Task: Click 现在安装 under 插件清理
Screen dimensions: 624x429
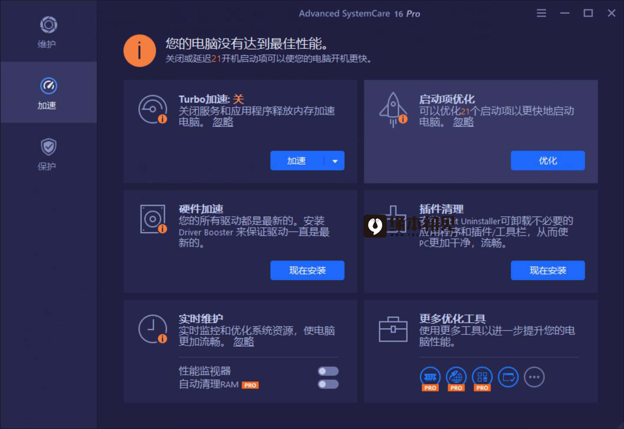Action: [548, 270]
